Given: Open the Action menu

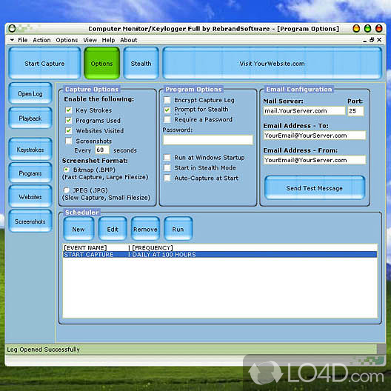Looking at the screenshot, I should [41, 40].
